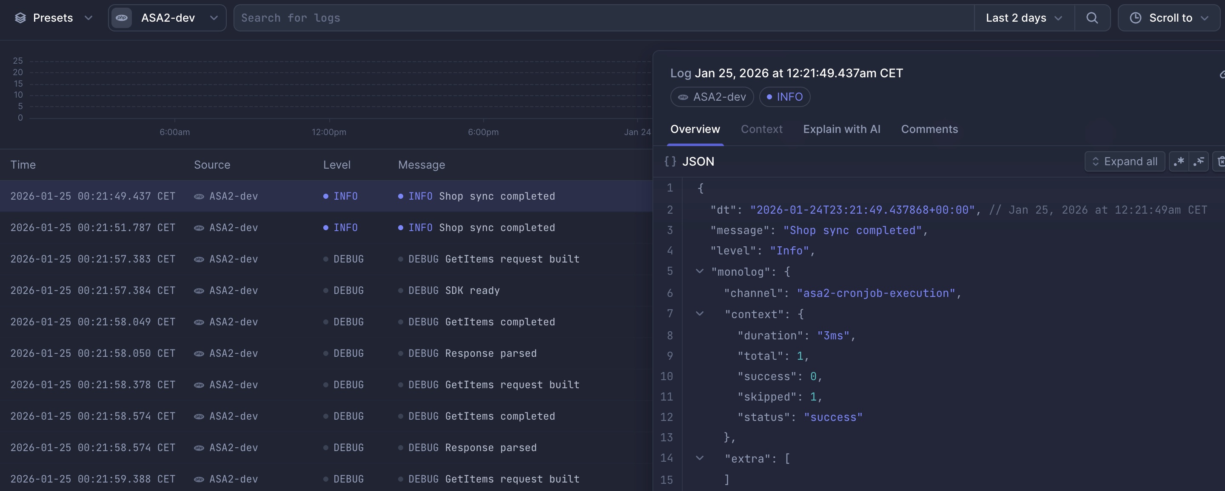
Task: Collapse the "extra" JSON array
Action: [700, 458]
